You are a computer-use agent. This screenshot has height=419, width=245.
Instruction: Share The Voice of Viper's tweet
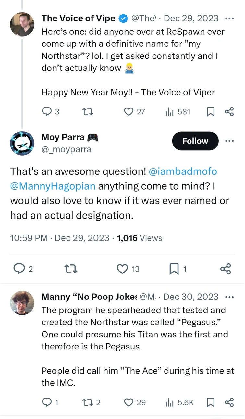point(229,112)
